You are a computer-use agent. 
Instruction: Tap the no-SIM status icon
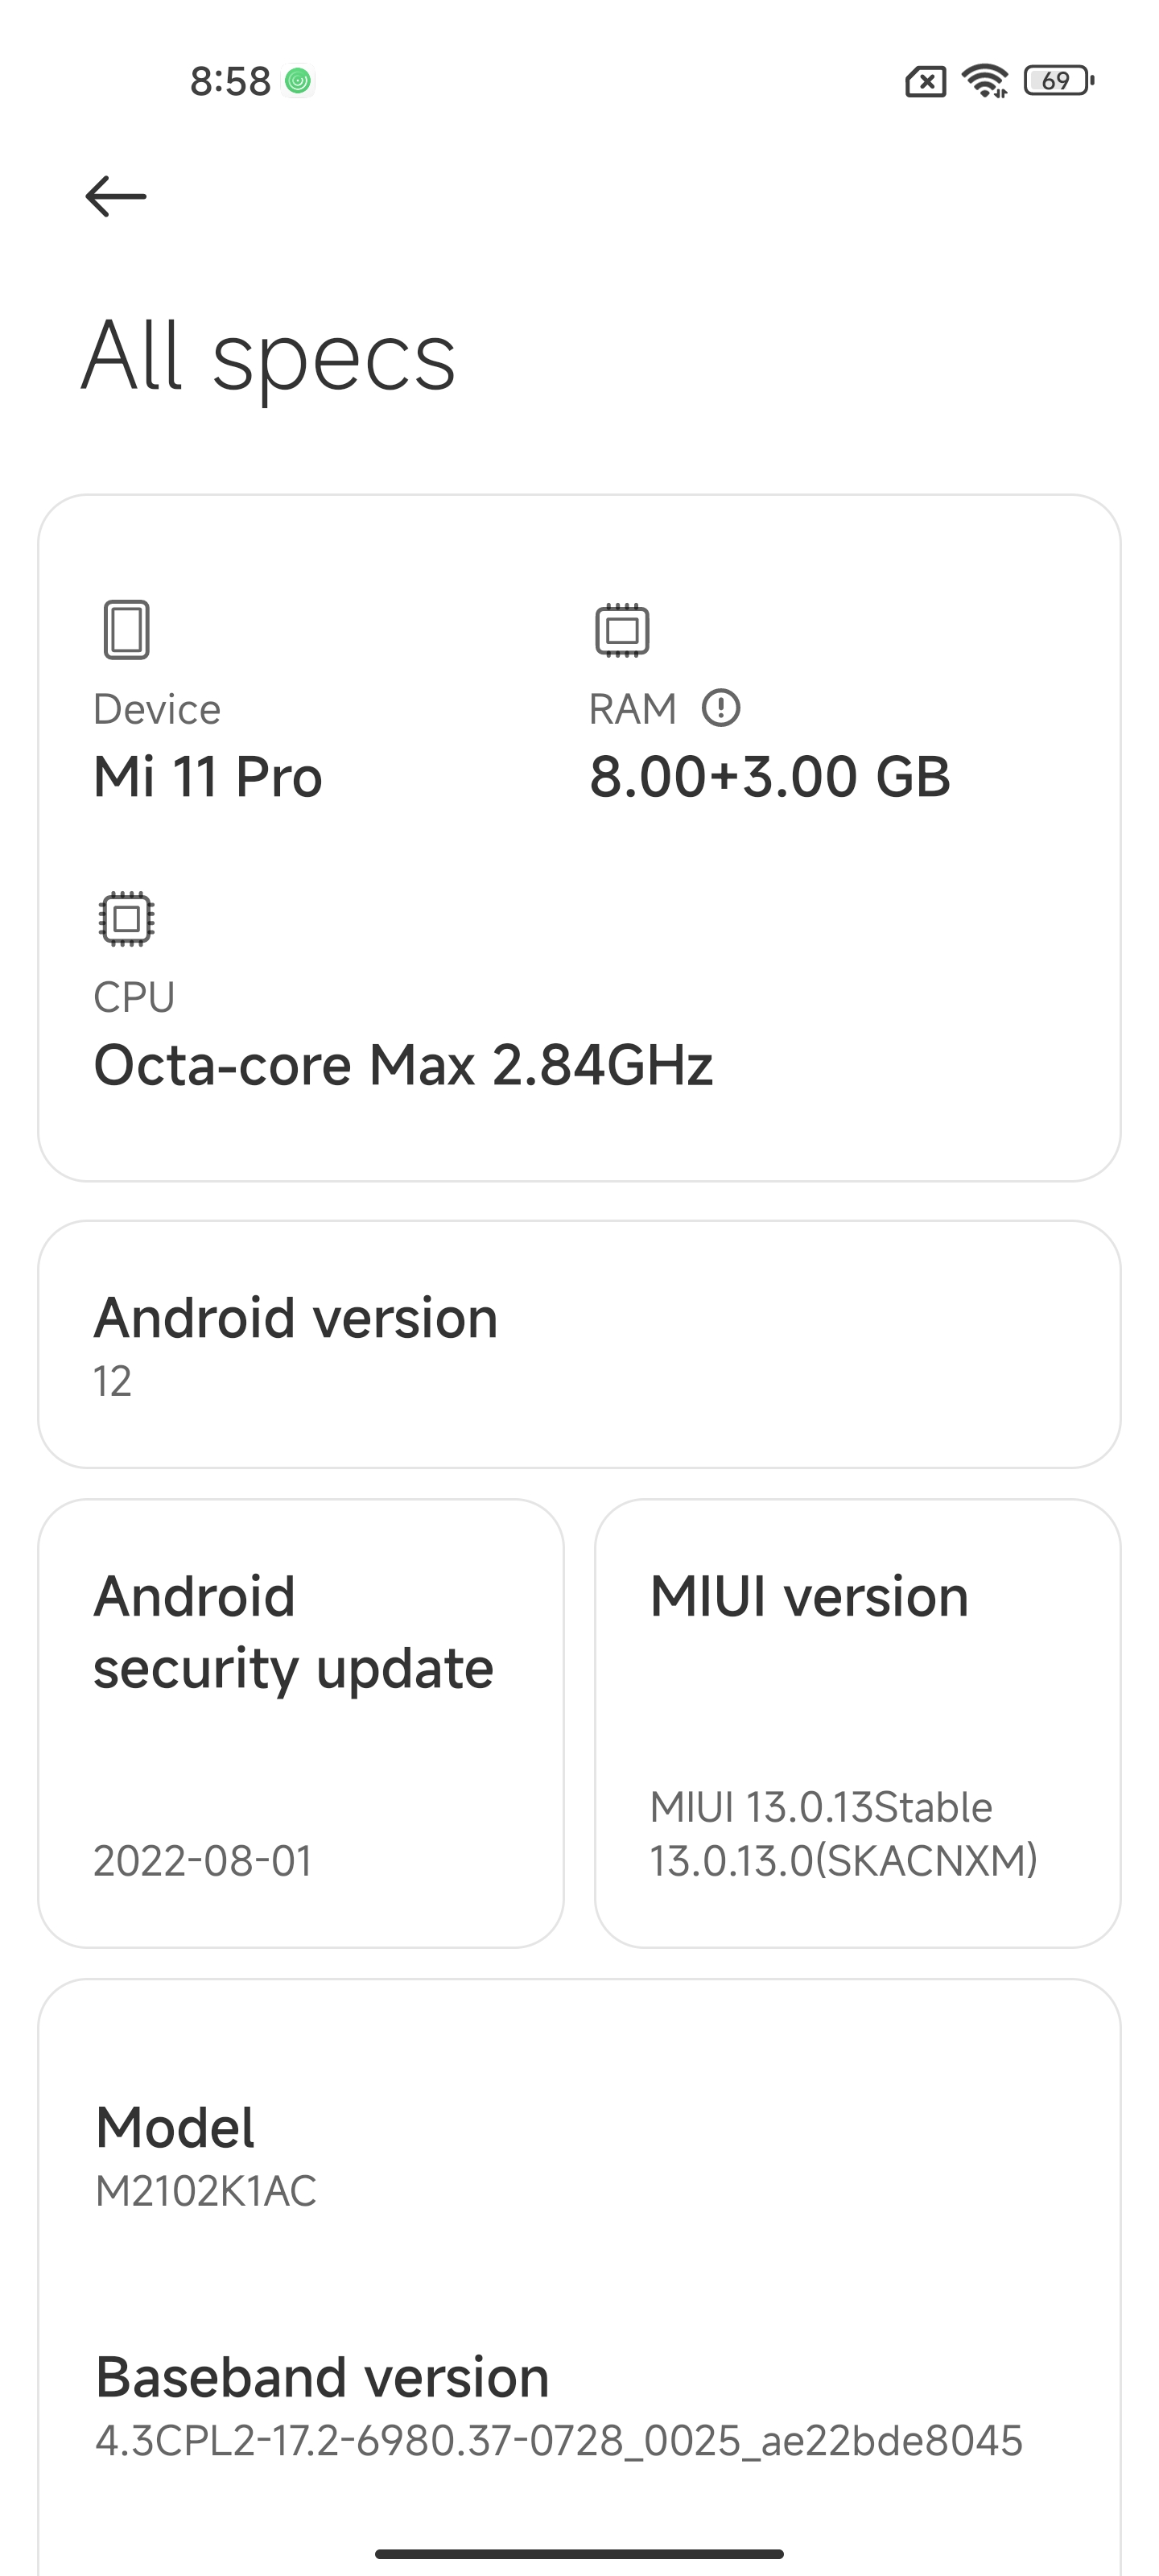925,81
